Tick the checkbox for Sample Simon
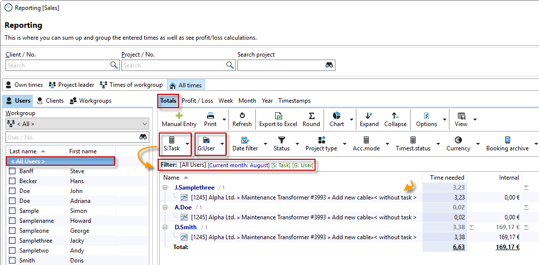 pos(12,211)
